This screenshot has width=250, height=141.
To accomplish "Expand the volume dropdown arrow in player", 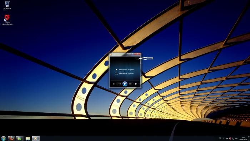I will click(x=139, y=84).
